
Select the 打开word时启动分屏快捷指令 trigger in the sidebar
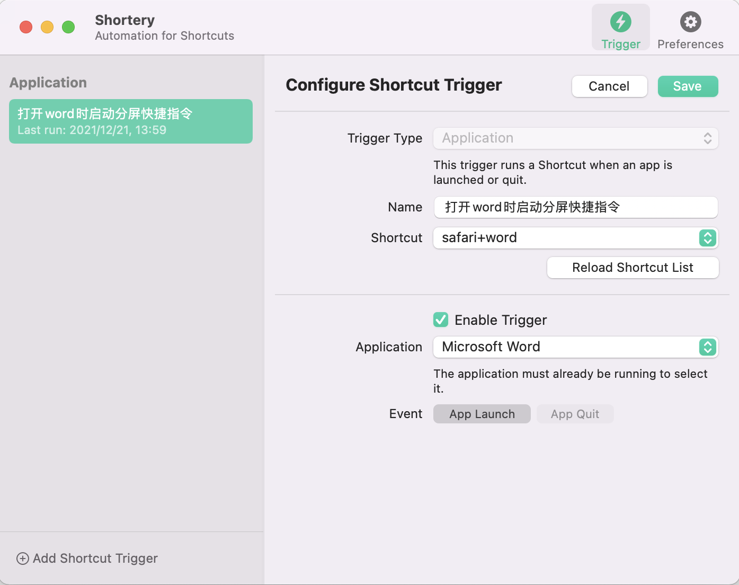coord(131,121)
